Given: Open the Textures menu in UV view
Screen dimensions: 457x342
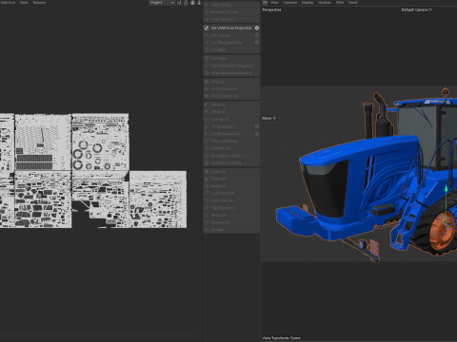Looking at the screenshot, I should tap(39, 3).
